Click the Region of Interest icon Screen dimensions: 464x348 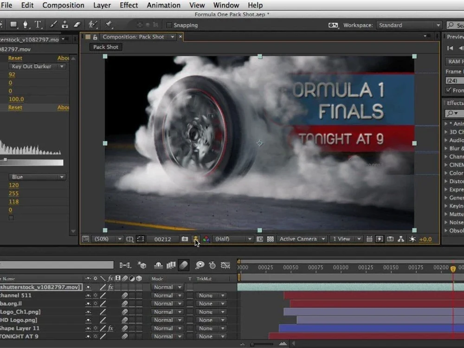point(260,239)
